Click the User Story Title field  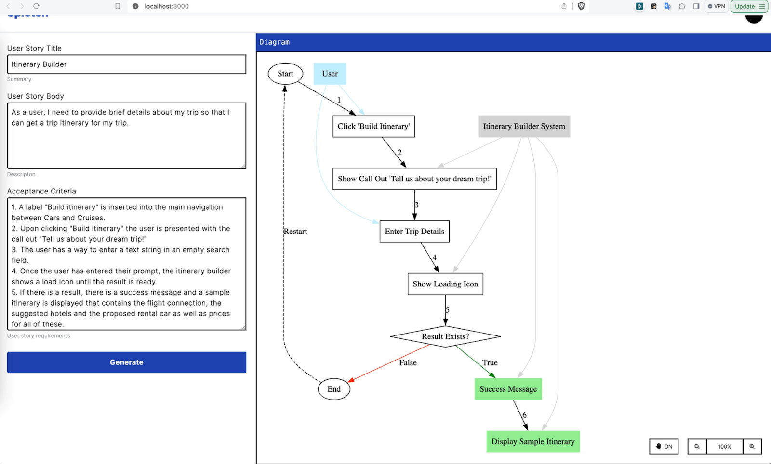tap(126, 64)
